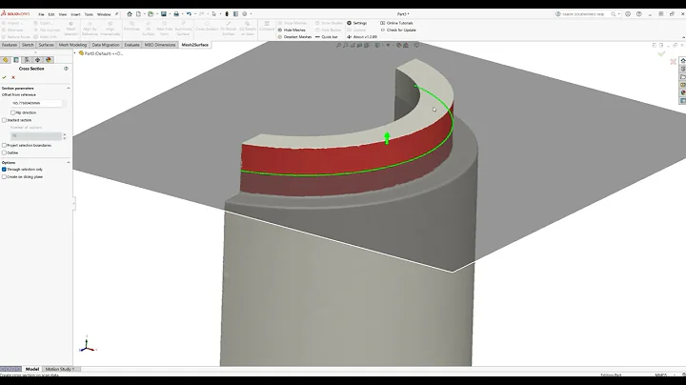Open Mesh2Surface Settings
Viewport: 686px width, 385px height.
tap(356, 23)
